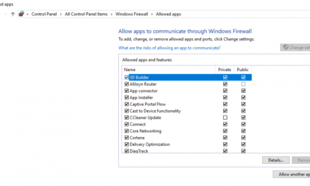The width and height of the screenshot is (310, 186).
Task: Click the Up arrow navigation icon
Action: pyautogui.click(x=13, y=14)
